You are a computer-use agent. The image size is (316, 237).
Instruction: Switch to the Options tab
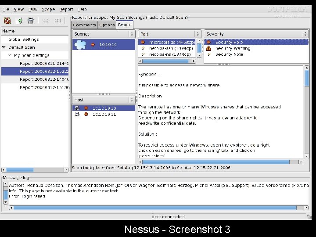point(107,25)
